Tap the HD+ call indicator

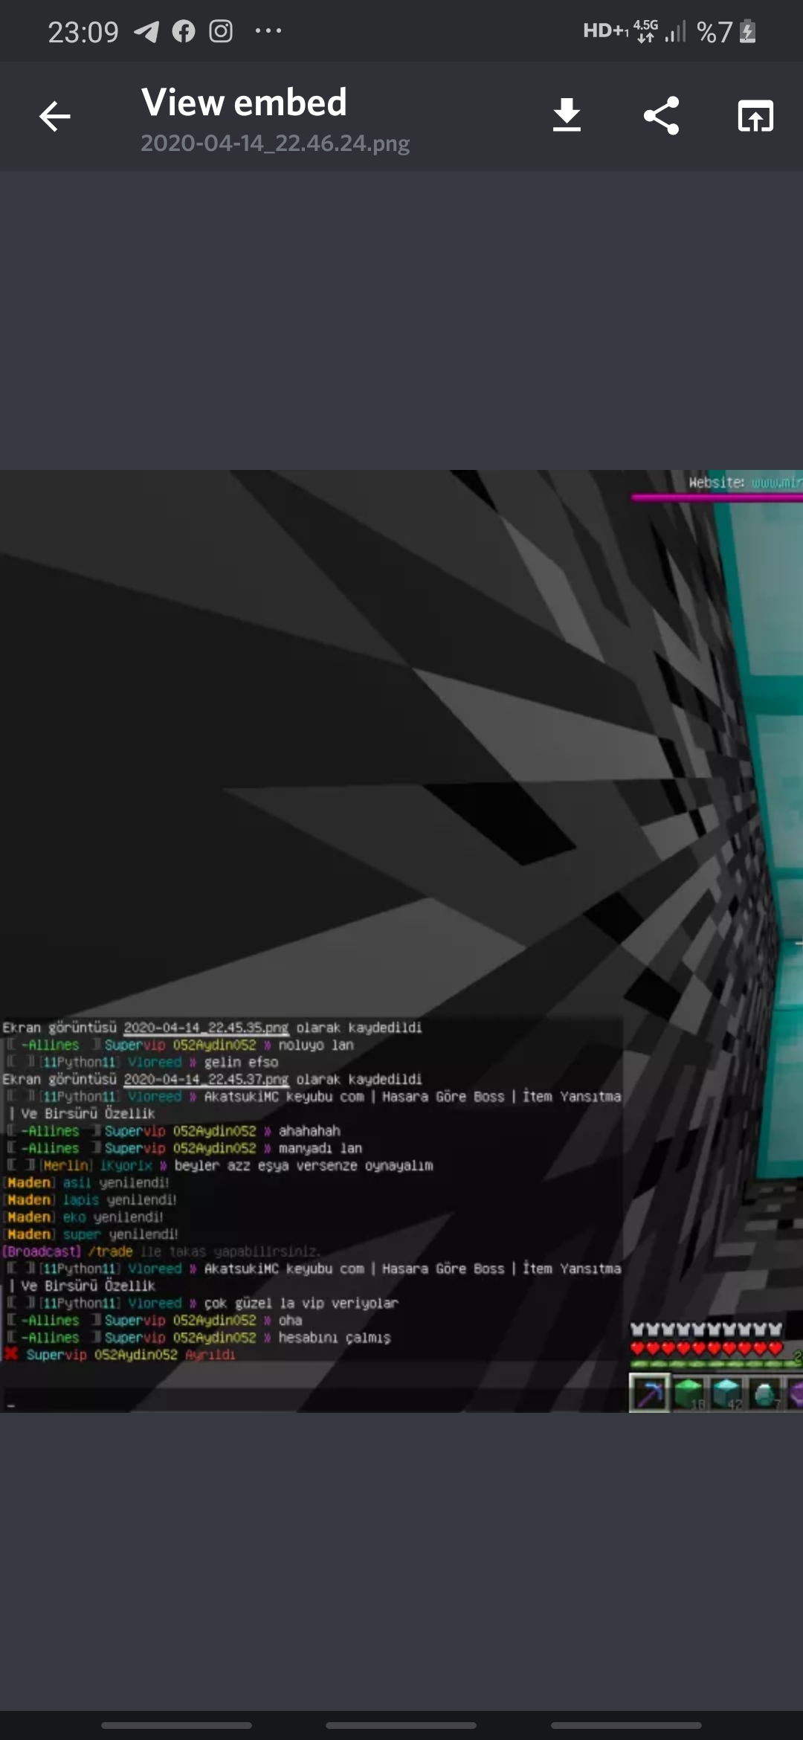coord(606,31)
